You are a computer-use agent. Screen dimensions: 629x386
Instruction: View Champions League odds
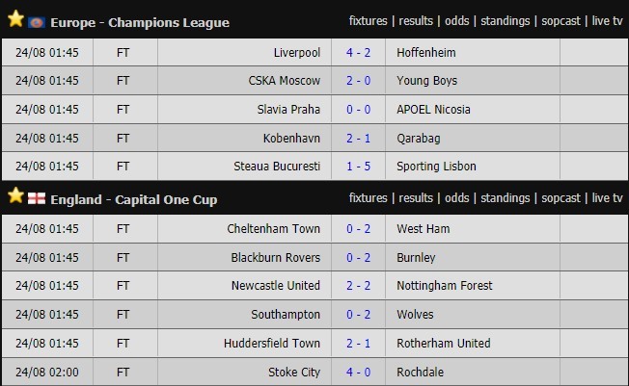[x=457, y=21]
